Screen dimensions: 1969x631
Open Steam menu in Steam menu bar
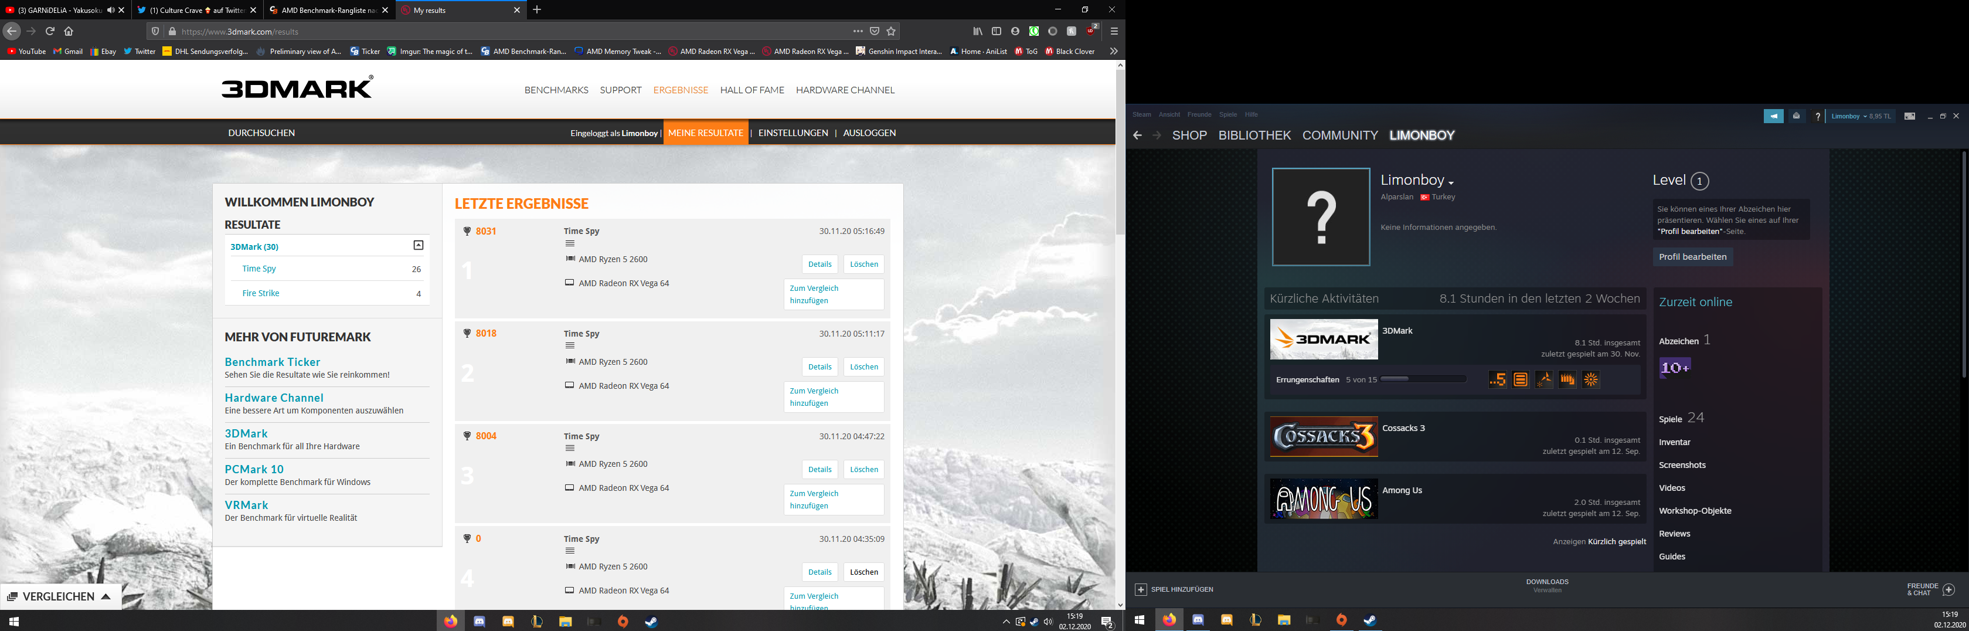point(1142,115)
